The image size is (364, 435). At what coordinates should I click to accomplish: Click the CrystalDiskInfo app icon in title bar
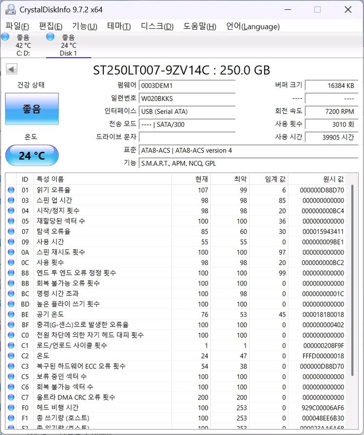[x=10, y=9]
